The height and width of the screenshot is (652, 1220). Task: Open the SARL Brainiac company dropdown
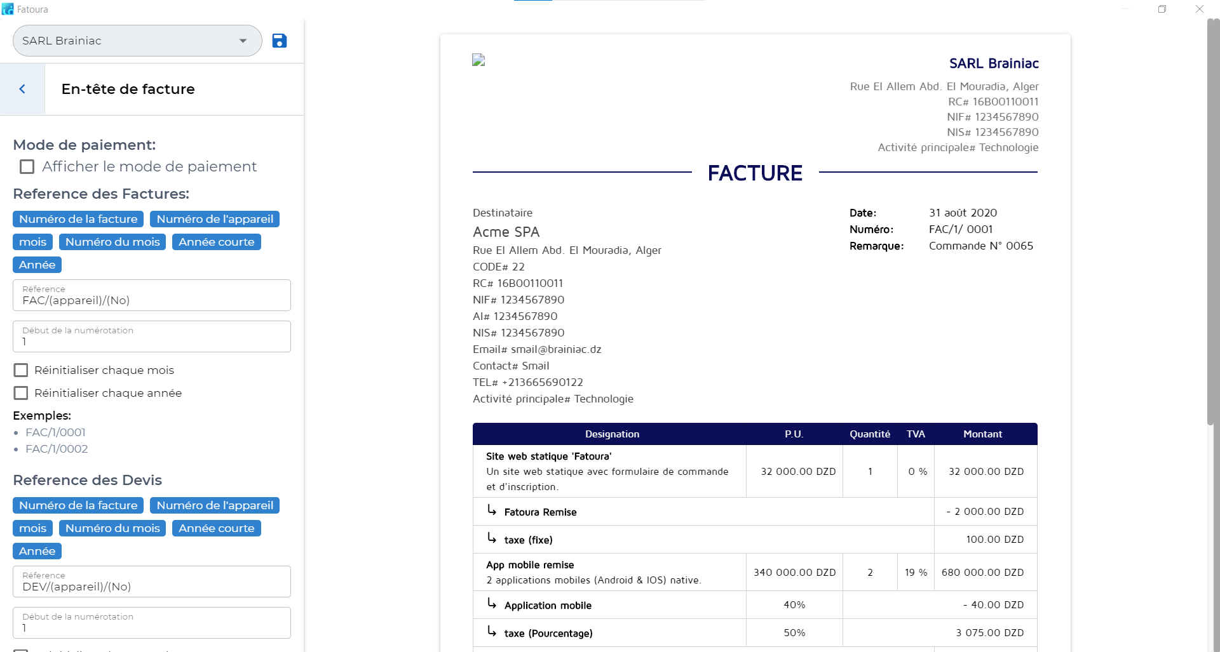tap(127, 41)
